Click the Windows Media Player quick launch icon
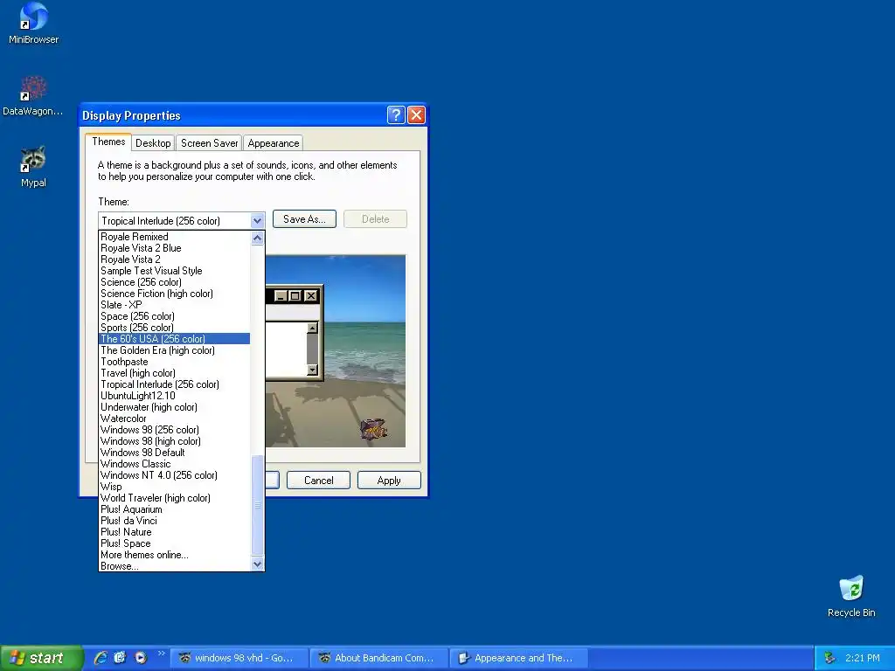The height and width of the screenshot is (671, 895). click(x=141, y=658)
